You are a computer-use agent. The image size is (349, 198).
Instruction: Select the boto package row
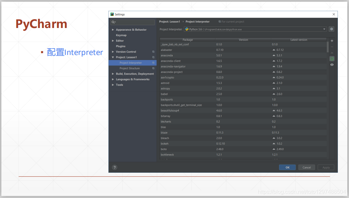pos(243,149)
